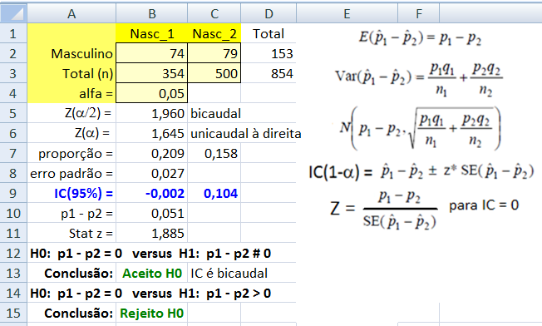Screen dimensions: 542x326
Task: Click z statistic value 1,885
Action: 152,234
